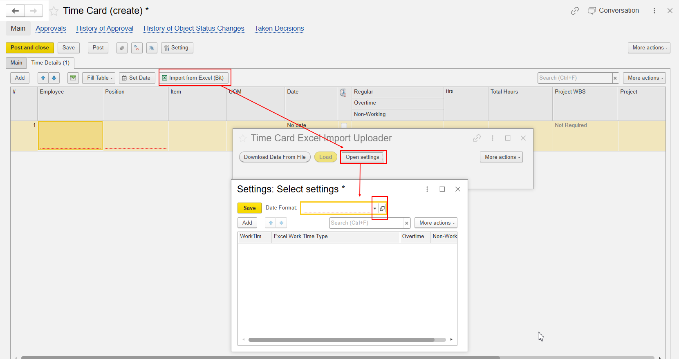Screen dimensions: 679x359
Task: Add Time Card to favorites with star
Action: coord(54,11)
